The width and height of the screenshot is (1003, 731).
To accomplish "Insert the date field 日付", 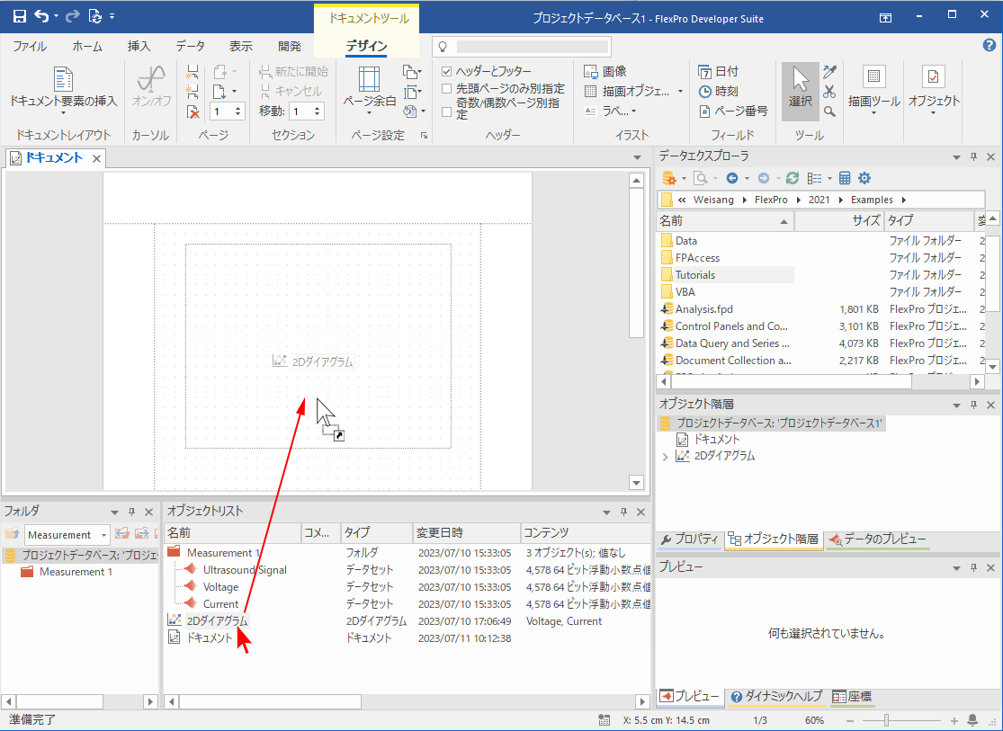I will pyautogui.click(x=718, y=72).
